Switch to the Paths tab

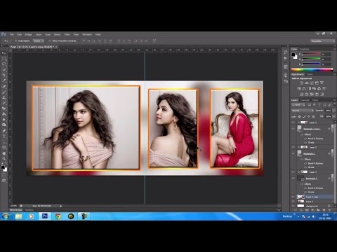(315, 100)
